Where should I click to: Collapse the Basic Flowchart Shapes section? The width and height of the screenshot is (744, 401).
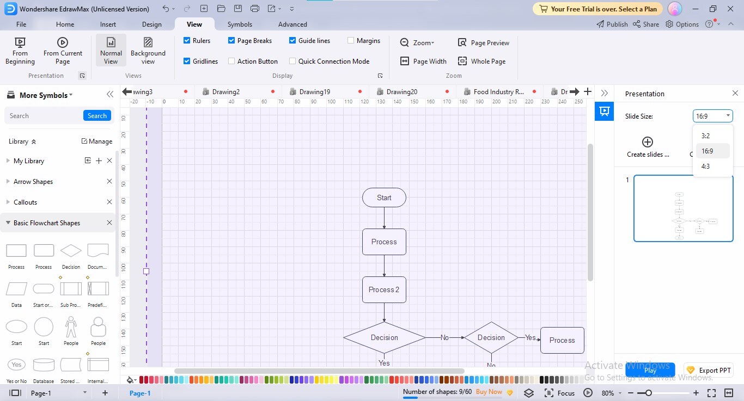click(8, 223)
